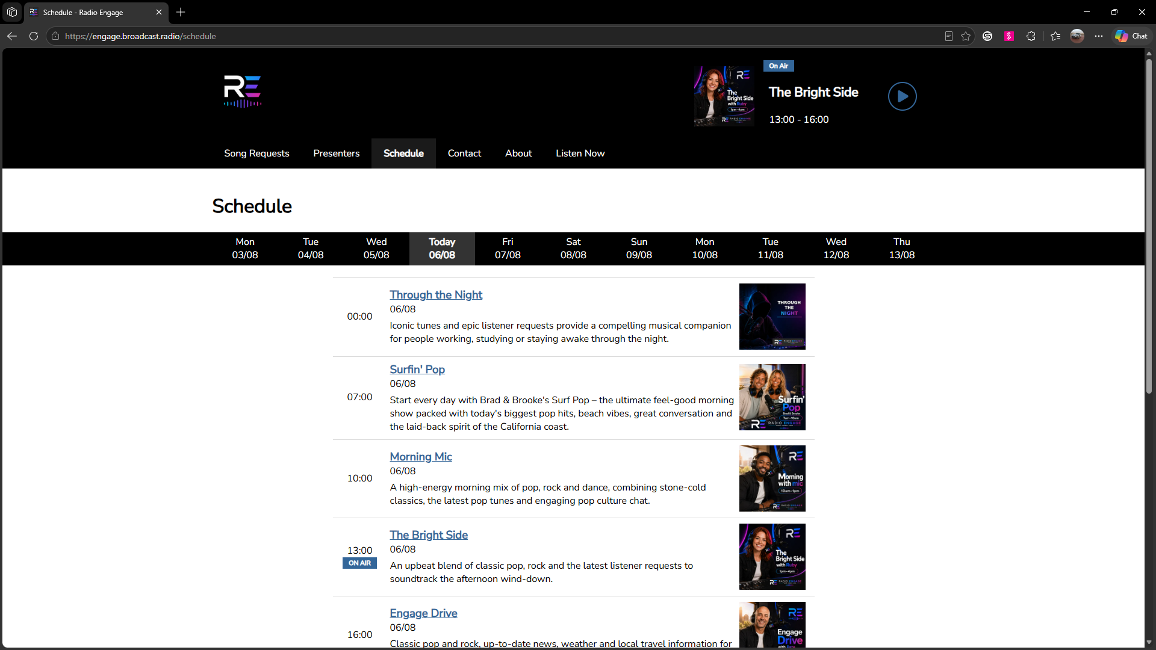This screenshot has height=650, width=1156.
Task: Open Morning Mic thumbnail image
Action: click(772, 478)
